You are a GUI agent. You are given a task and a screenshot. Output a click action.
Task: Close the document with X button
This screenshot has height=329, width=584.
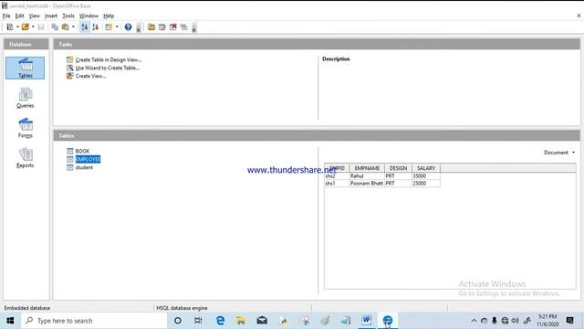click(579, 16)
